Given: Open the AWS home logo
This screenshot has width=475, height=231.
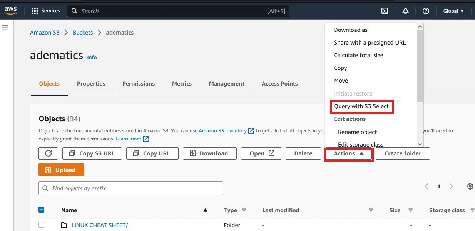Looking at the screenshot, I should pyautogui.click(x=11, y=11).
